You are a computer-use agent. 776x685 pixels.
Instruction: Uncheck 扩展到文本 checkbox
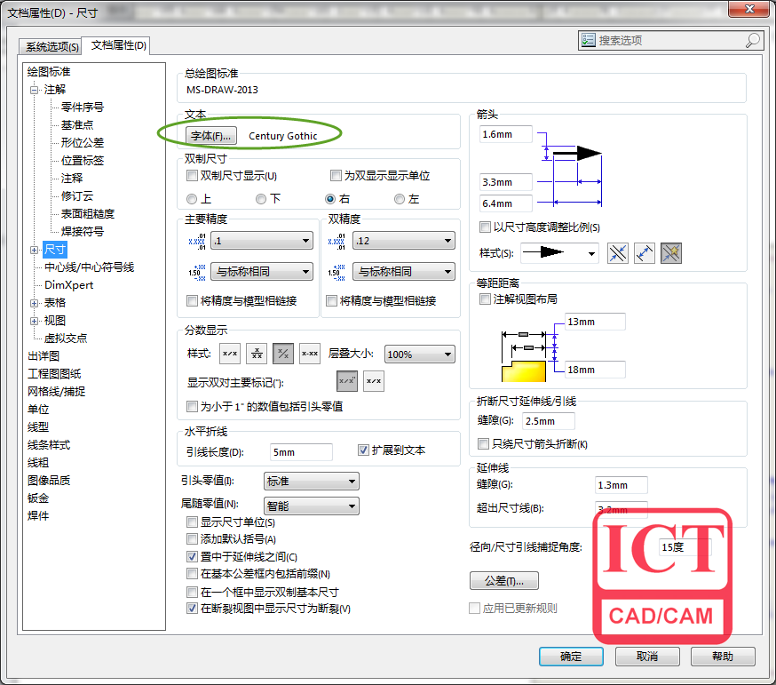(363, 450)
